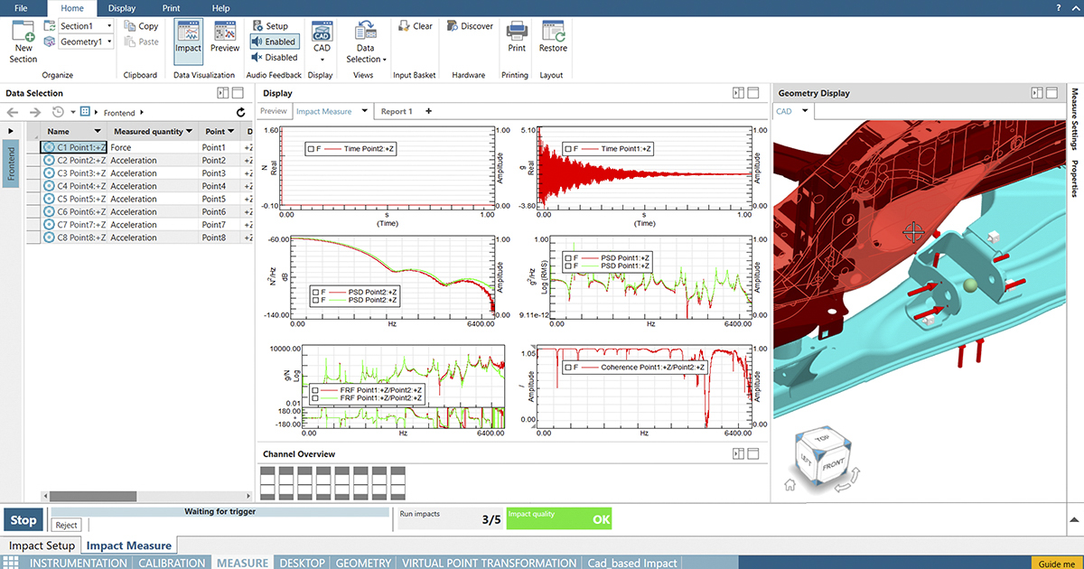The image size is (1084, 569).
Task: Open the Display ribbon tab
Action: pyautogui.click(x=121, y=8)
